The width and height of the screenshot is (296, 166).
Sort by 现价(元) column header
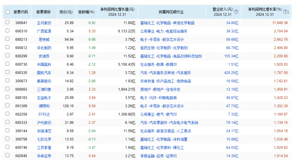pyautogui.click(x=66, y=12)
